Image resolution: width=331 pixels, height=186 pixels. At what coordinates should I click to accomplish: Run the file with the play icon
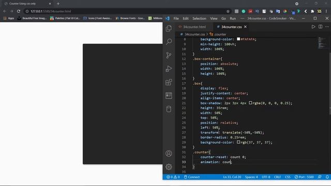(313, 27)
